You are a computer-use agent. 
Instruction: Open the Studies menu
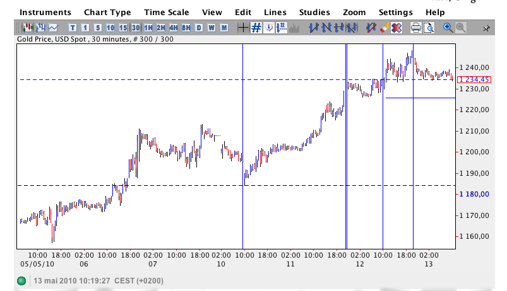point(314,12)
